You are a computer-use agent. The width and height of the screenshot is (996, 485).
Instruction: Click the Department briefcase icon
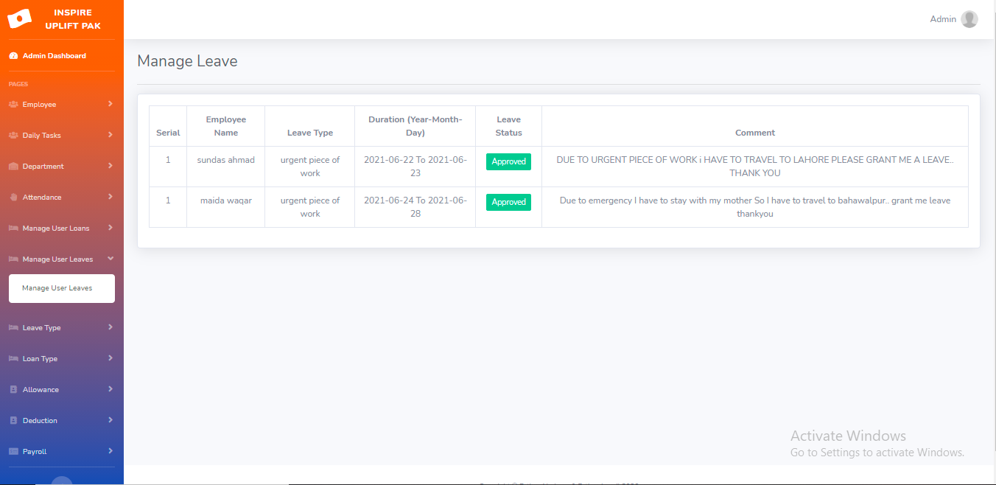(x=13, y=167)
